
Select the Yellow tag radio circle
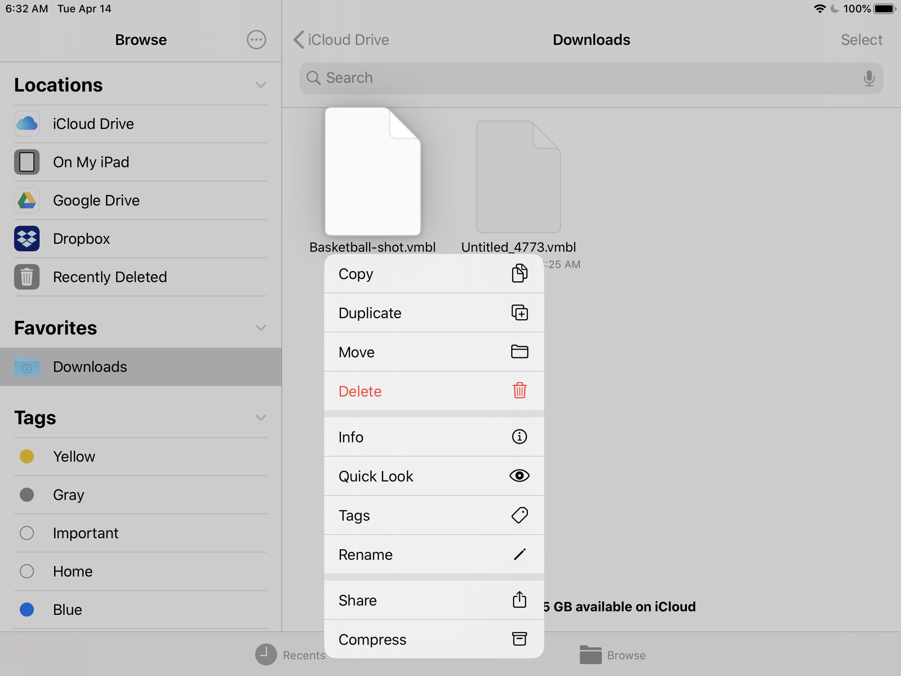tap(27, 456)
